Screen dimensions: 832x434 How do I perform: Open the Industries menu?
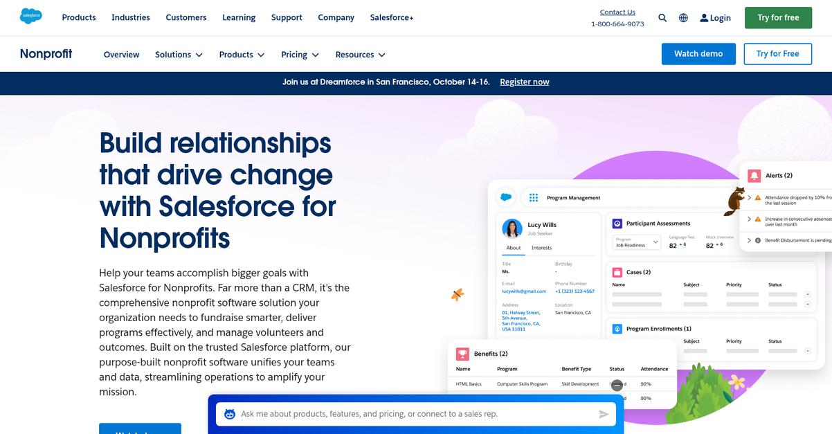(x=131, y=17)
